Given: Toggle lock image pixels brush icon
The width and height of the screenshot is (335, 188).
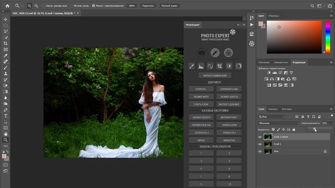Looking at the screenshot, I should 278,130.
